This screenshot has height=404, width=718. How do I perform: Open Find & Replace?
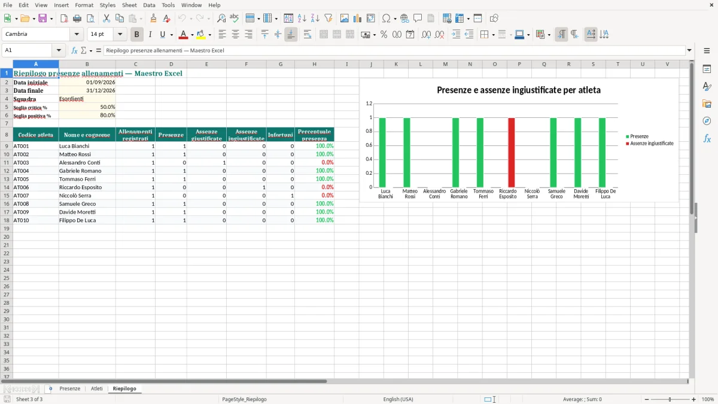(x=221, y=19)
